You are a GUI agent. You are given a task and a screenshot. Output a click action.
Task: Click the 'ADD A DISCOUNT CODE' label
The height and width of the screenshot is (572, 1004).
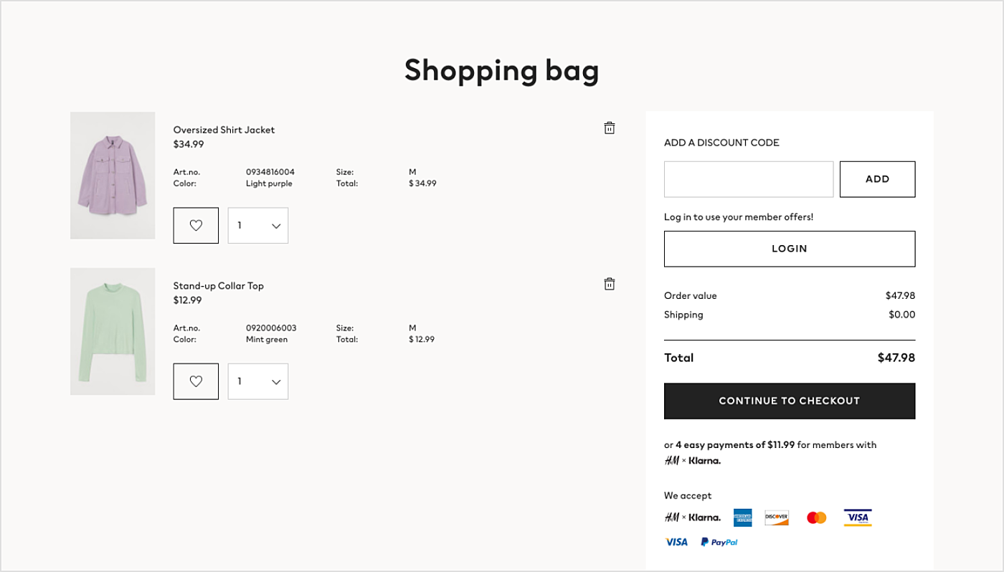click(721, 143)
